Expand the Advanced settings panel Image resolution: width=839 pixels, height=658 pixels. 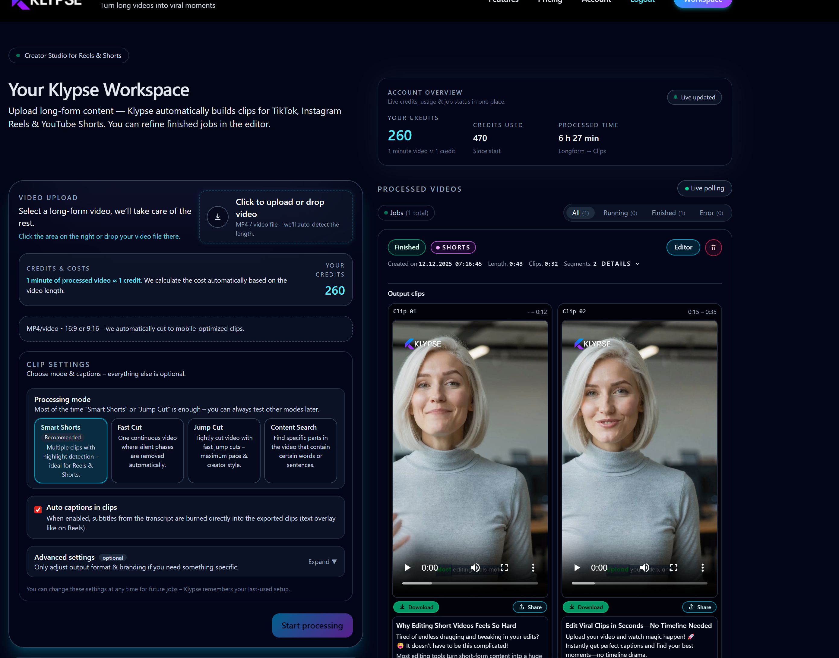coord(322,562)
